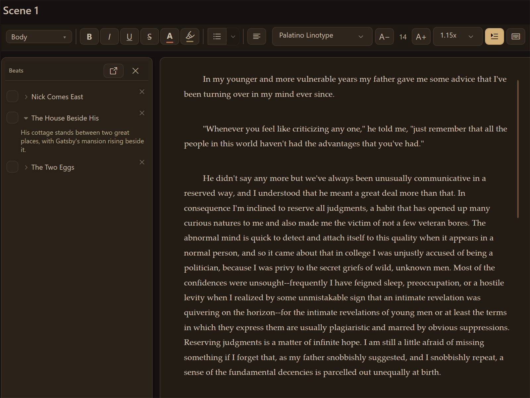Screen dimensions: 530x398
Task: Open the text color tool
Action: coord(170,36)
